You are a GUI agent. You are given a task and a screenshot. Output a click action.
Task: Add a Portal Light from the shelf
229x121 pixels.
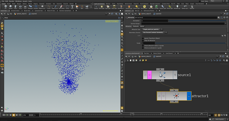pos(170,7)
